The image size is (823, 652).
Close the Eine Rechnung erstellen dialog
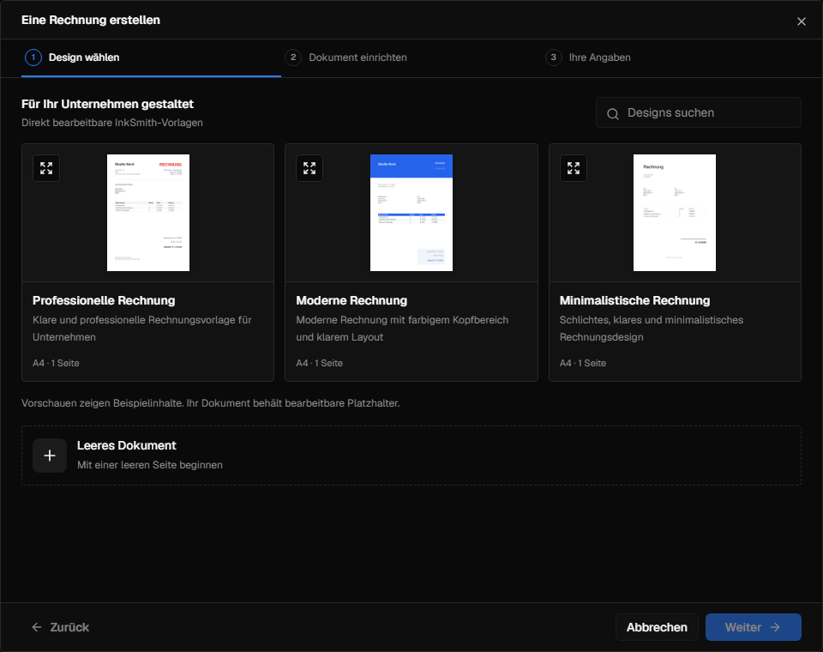[x=801, y=21]
